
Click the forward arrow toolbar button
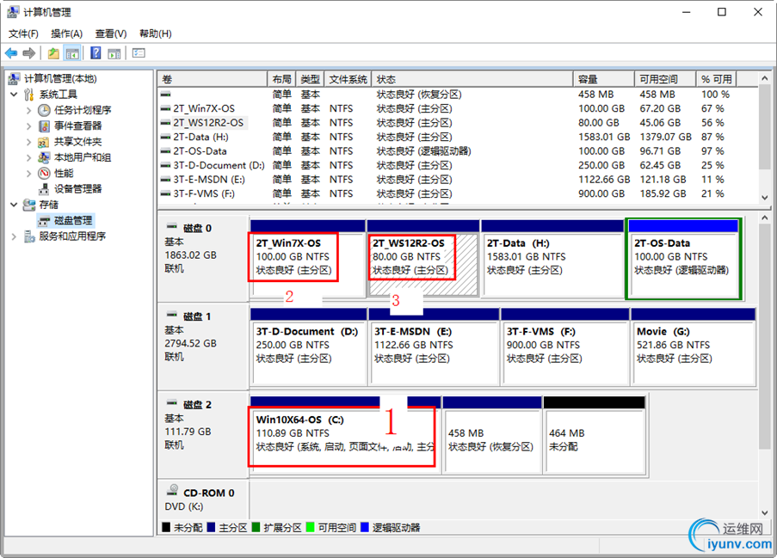29,53
